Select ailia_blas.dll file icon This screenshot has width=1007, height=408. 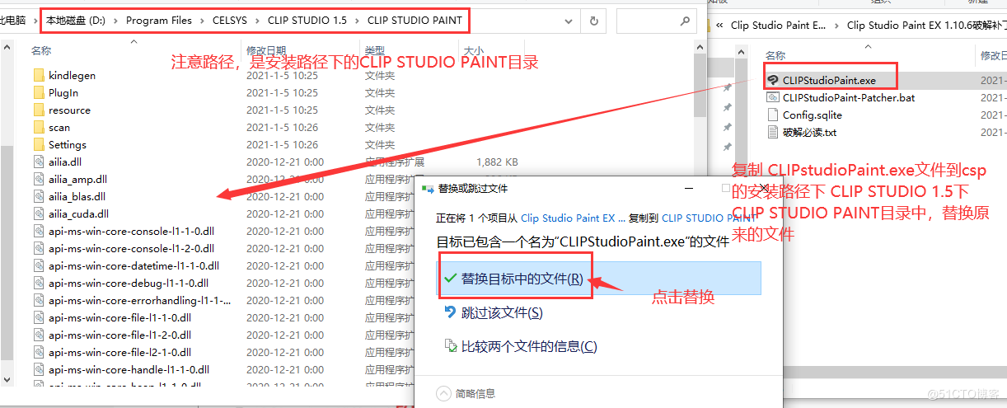tap(39, 196)
